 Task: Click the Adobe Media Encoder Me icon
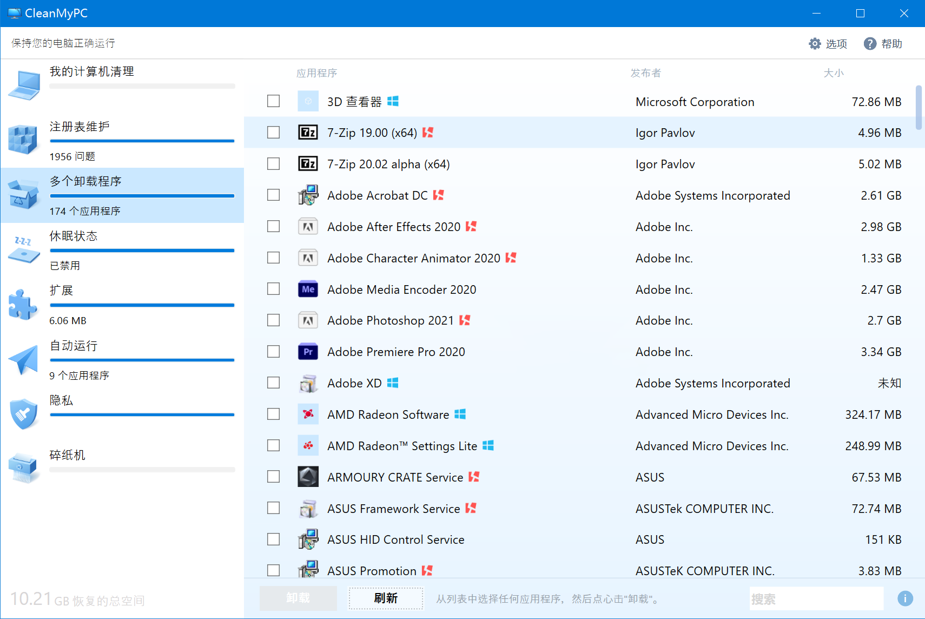pos(308,289)
